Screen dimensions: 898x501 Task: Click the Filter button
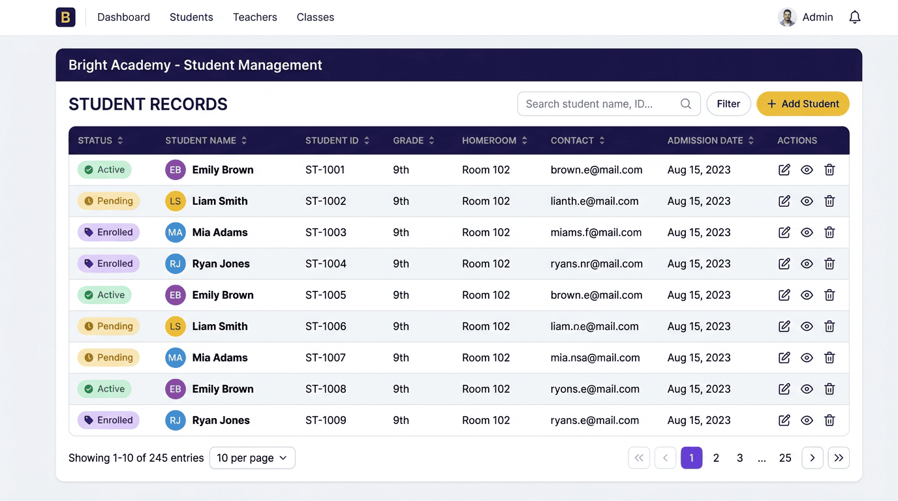coord(728,104)
